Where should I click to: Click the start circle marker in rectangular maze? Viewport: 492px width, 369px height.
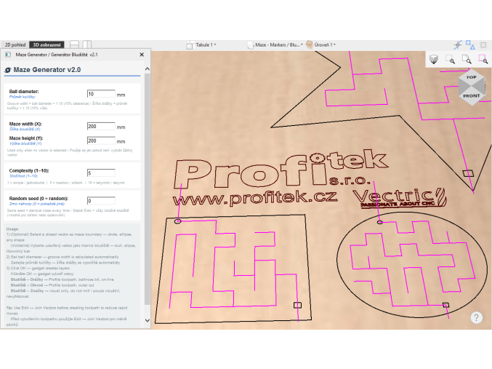[x=177, y=221]
